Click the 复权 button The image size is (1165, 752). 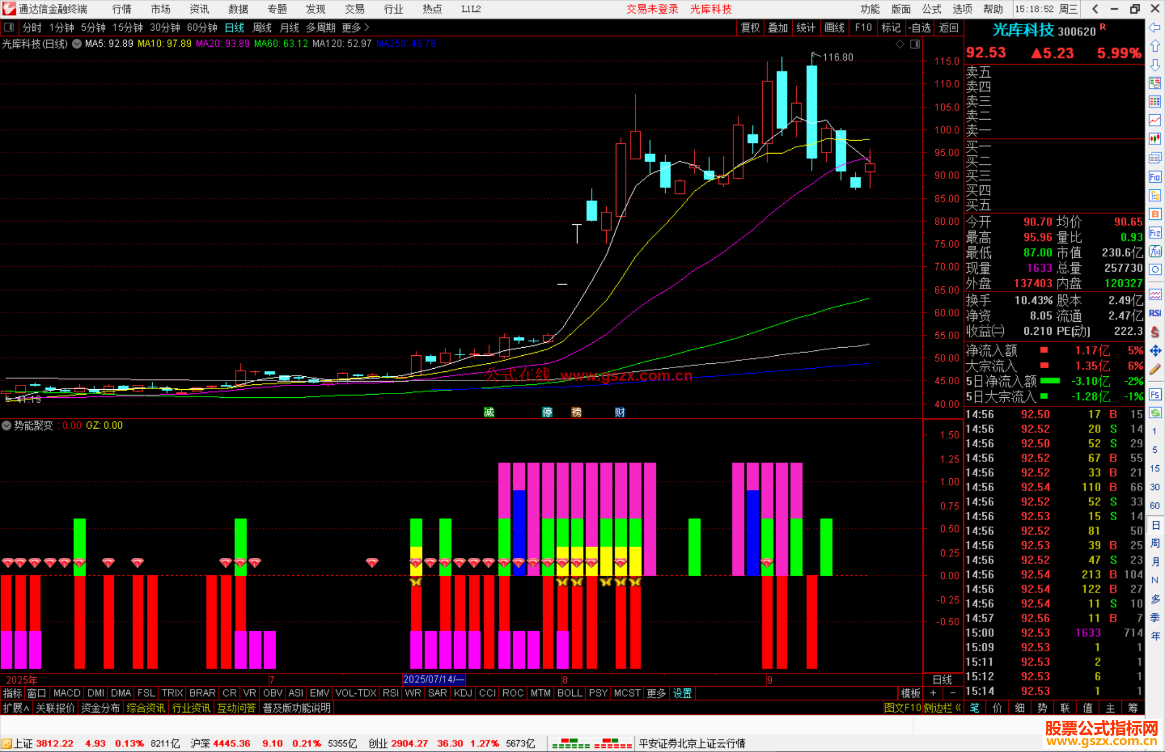(750, 27)
